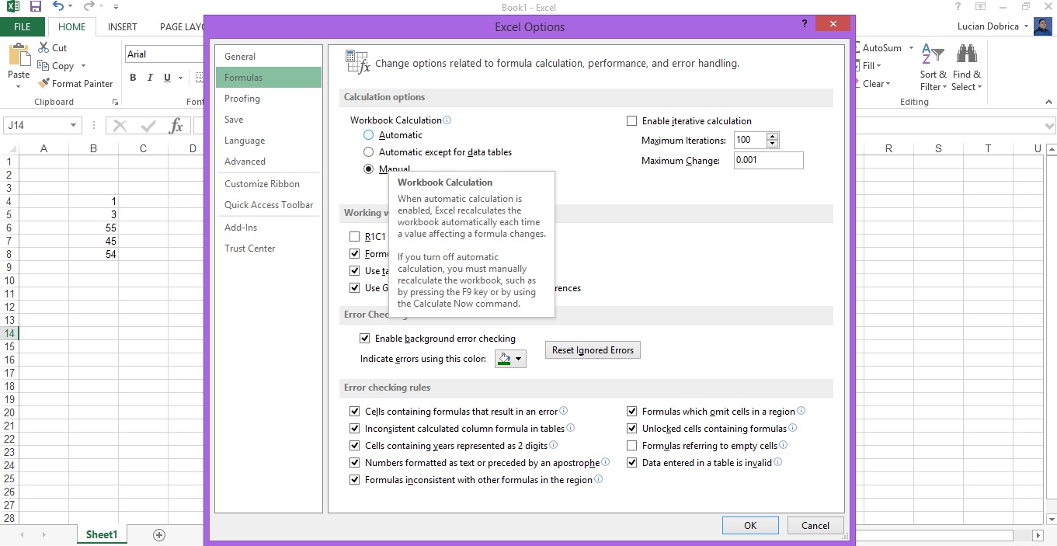Increase Maximum Iterations with spinner up arrow
The image size is (1057, 546).
point(771,137)
